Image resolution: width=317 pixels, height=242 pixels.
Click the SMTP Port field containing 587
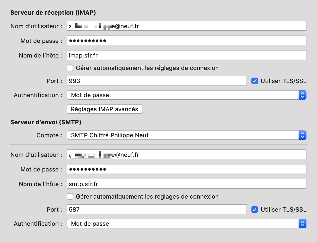(x=157, y=209)
